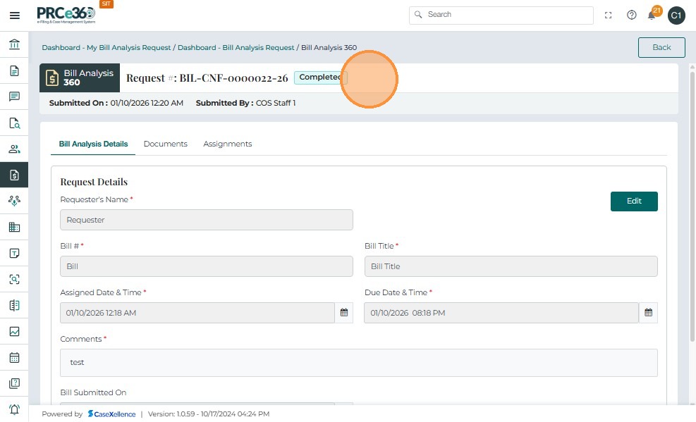
Task: Select the active bill dollar sidebar icon
Action: (14, 175)
